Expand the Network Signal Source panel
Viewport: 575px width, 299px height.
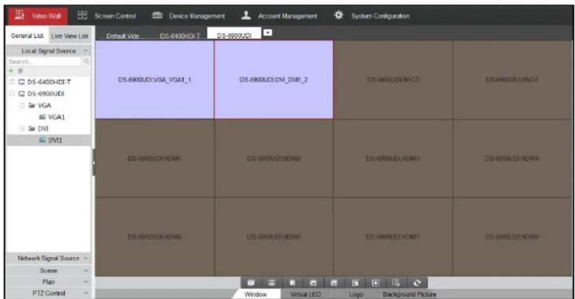48,258
